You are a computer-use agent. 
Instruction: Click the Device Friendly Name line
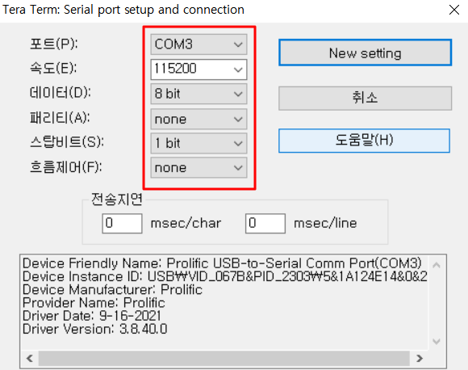(222, 263)
